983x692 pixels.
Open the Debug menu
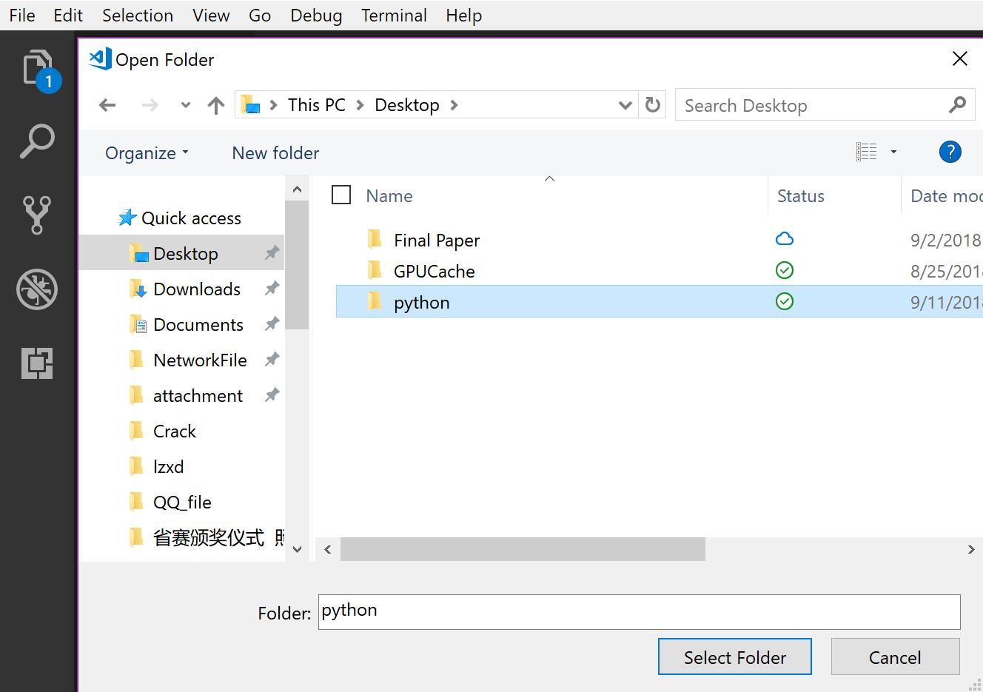point(316,15)
